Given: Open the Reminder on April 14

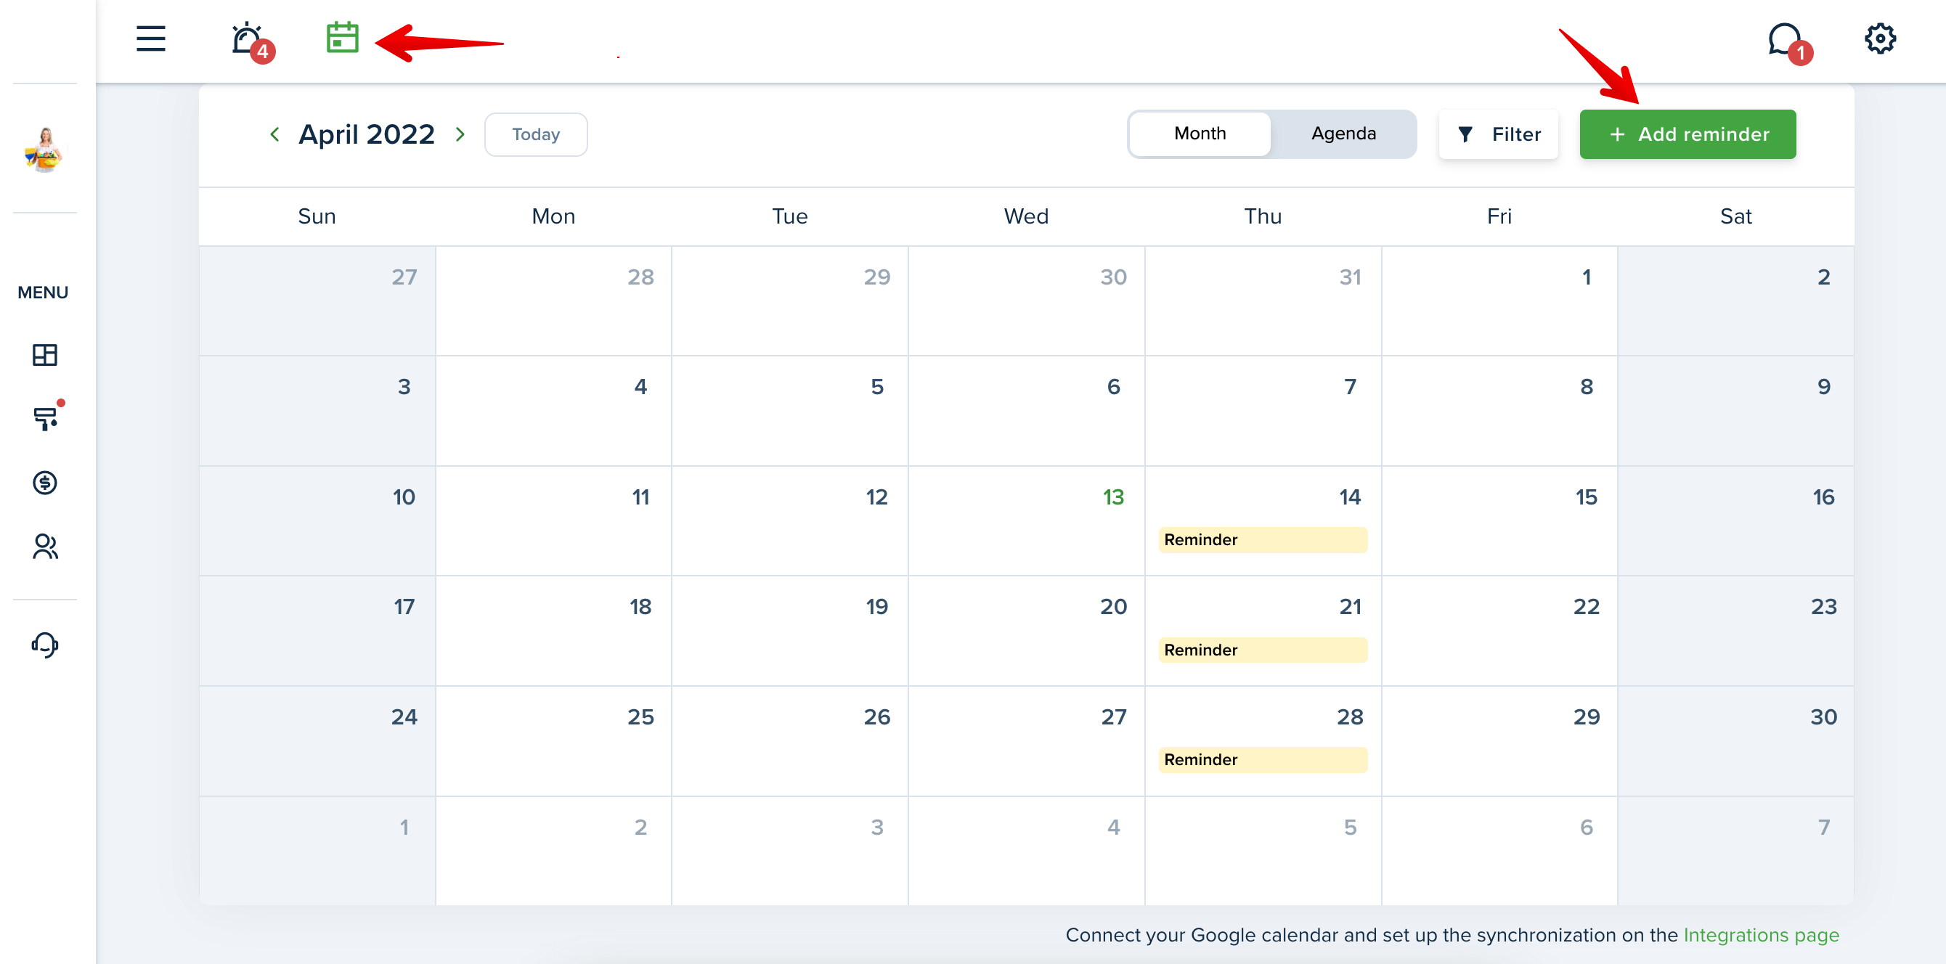Looking at the screenshot, I should tap(1262, 539).
